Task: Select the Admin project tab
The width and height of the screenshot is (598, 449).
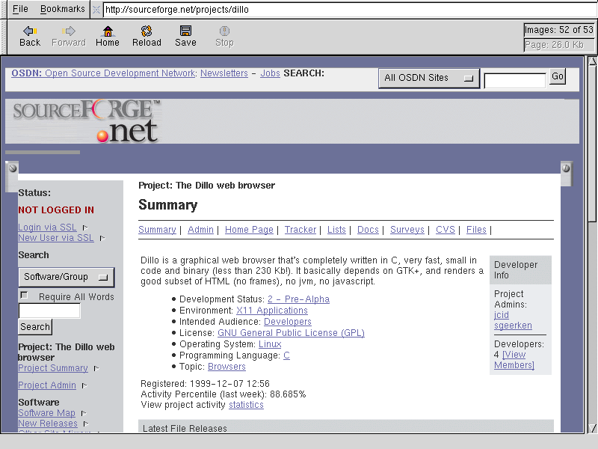Action: click(200, 230)
